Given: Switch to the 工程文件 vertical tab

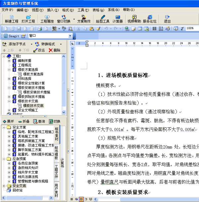Looking at the screenshot, I should click(56, 172).
